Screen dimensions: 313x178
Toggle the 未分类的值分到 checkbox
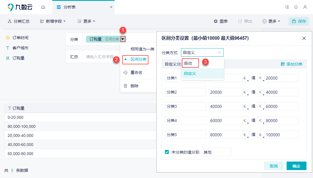[167, 152]
